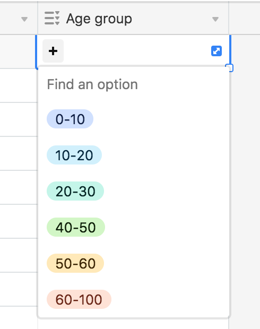The height and width of the screenshot is (329, 260).
Task: Click left column cell beside the 0-10 option
Action: 19,119
